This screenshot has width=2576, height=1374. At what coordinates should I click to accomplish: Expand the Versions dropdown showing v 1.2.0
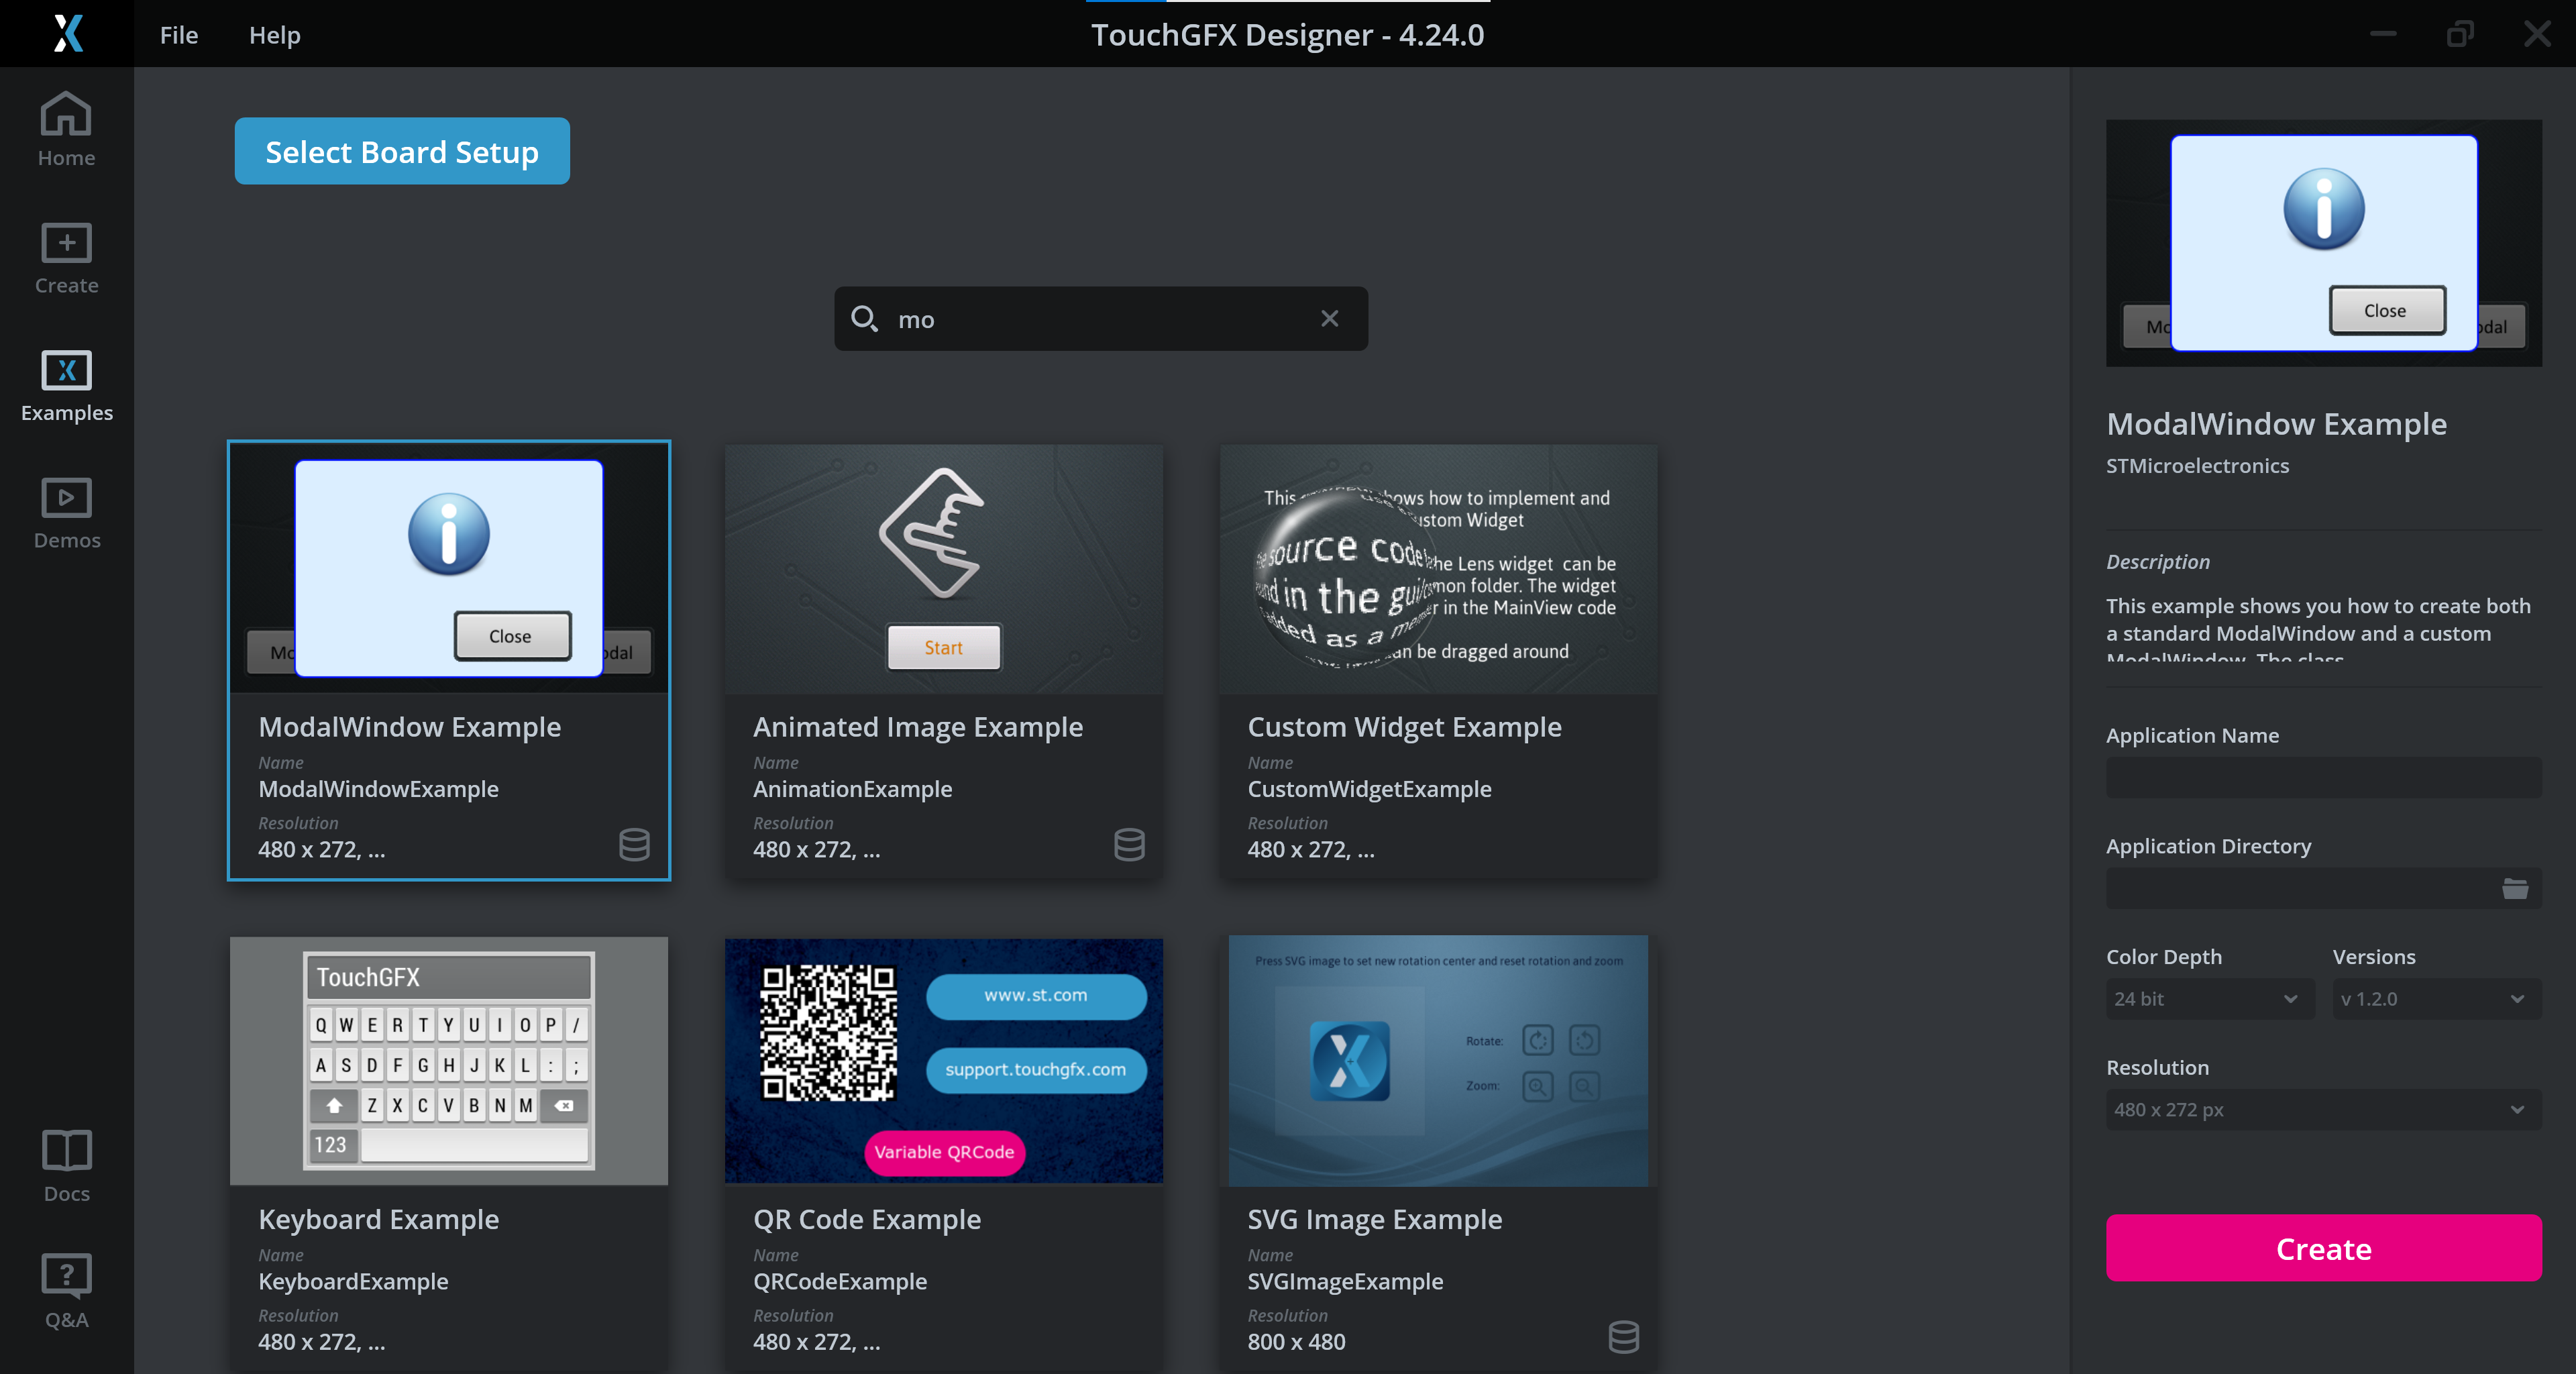pos(2436,998)
